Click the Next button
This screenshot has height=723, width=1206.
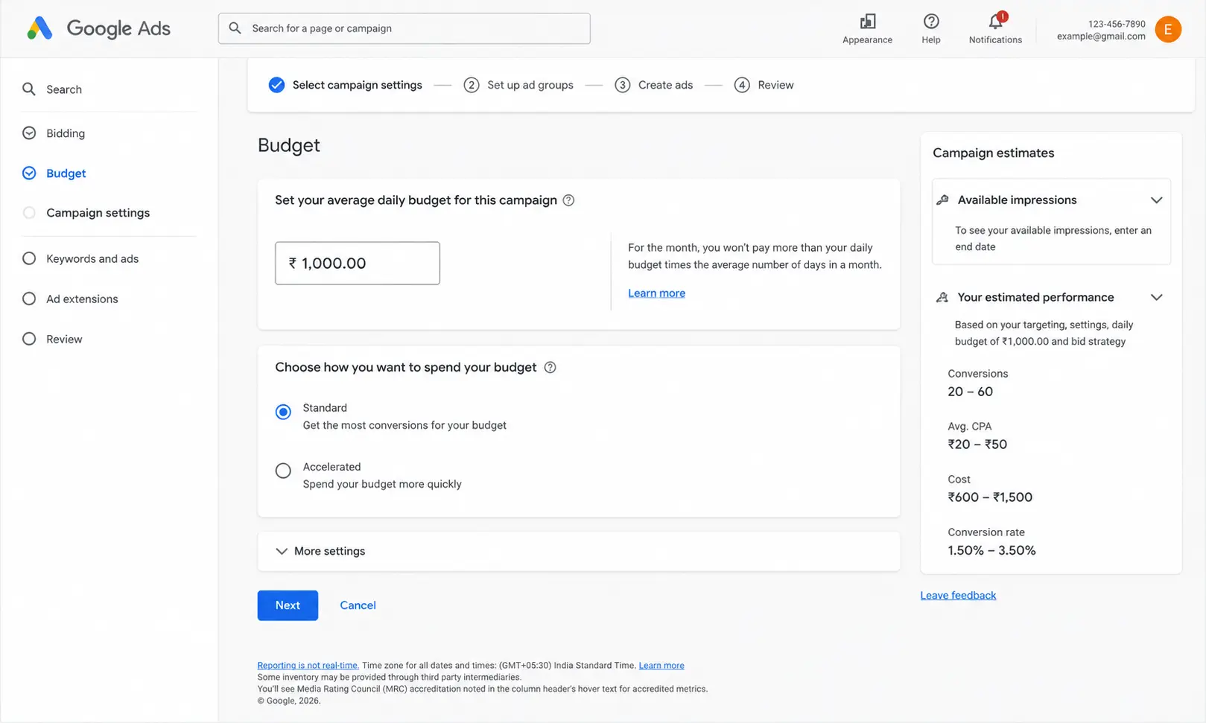point(288,606)
